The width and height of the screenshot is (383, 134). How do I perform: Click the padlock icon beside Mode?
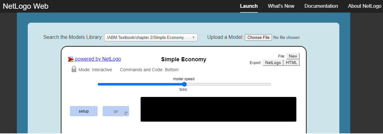pyautogui.click(x=74, y=69)
